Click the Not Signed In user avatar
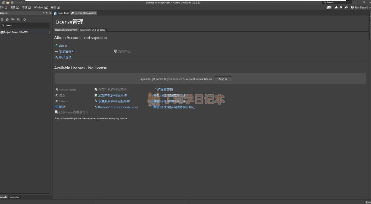The image size is (371, 204). (352, 7)
